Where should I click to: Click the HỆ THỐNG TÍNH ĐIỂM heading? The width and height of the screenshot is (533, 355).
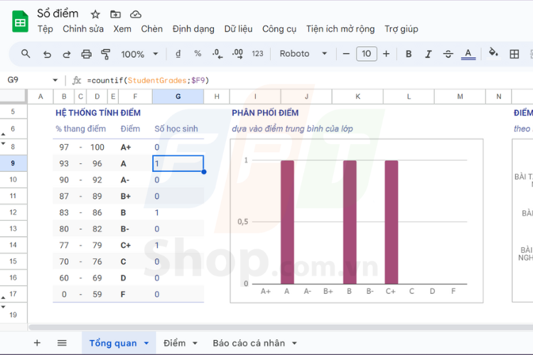[x=98, y=113]
